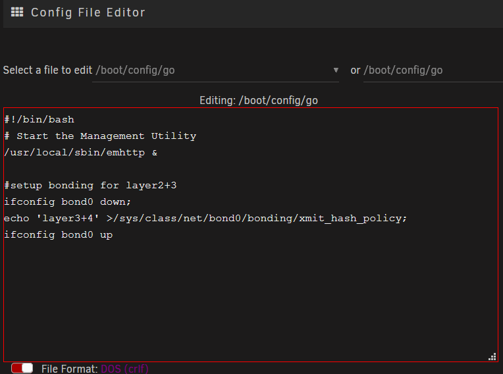Click the Config File Editor title

click(88, 13)
